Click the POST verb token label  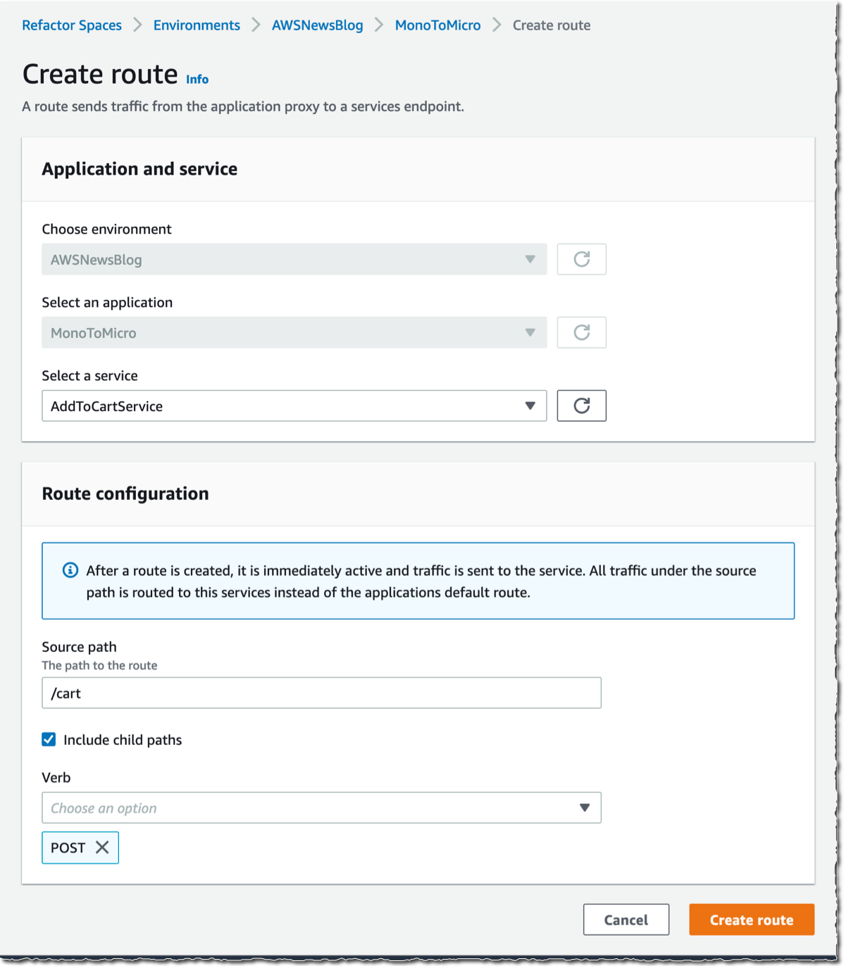coord(68,848)
